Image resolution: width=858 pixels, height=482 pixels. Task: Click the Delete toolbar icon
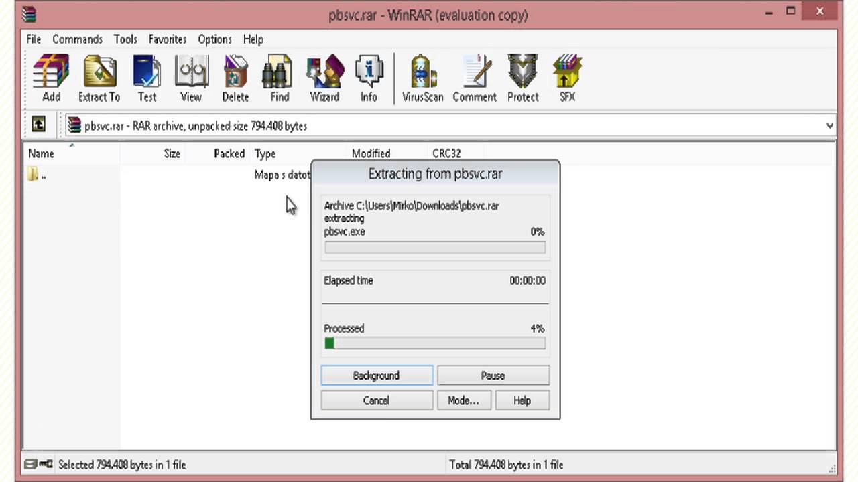point(235,78)
